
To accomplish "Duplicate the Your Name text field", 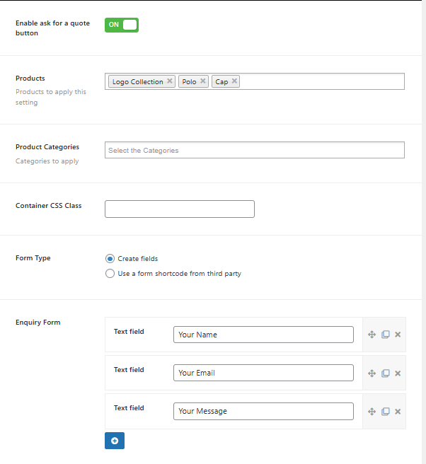I will [x=385, y=335].
